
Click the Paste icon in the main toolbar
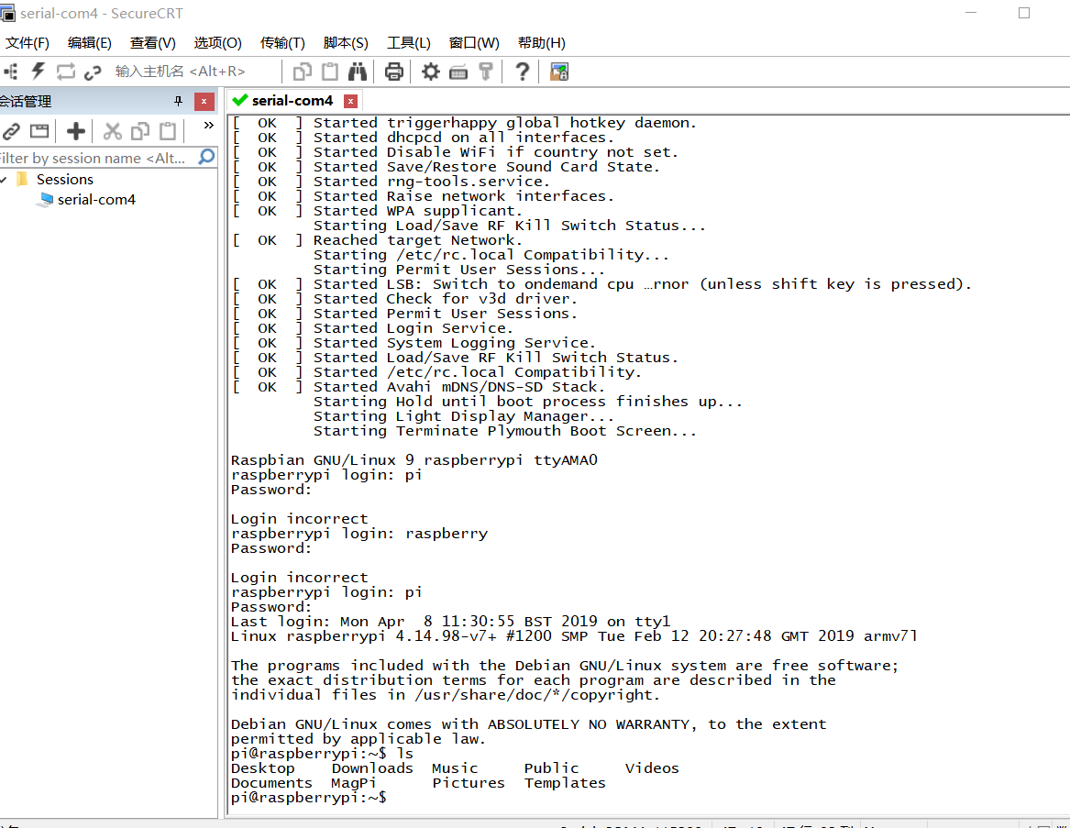click(x=329, y=72)
